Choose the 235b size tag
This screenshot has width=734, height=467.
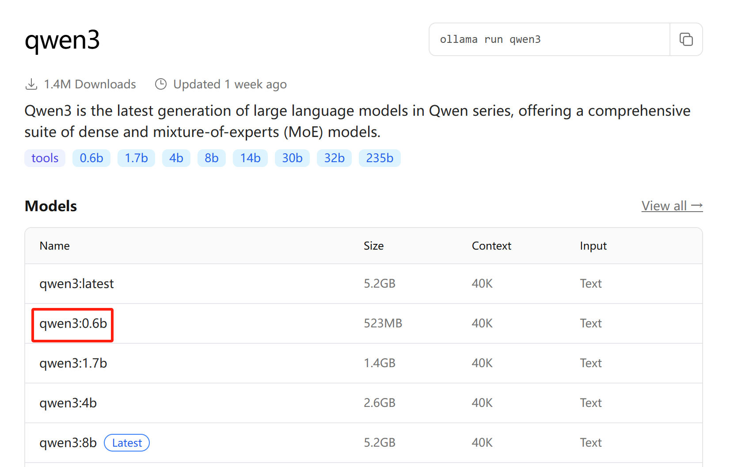(x=380, y=158)
